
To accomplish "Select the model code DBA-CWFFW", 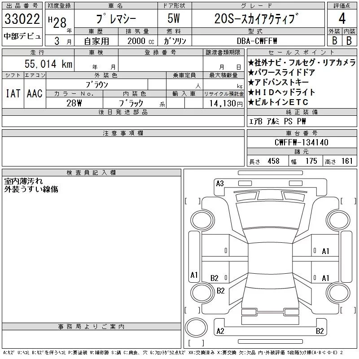I will coord(257,41).
